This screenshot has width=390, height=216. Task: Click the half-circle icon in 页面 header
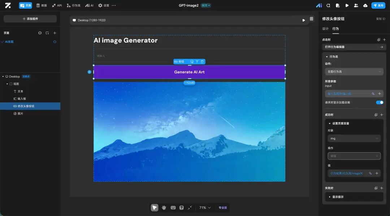(x=40, y=33)
